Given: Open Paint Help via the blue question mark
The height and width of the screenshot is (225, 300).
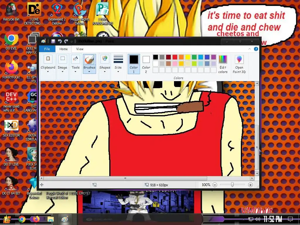Looking at the screenshot, I should (x=256, y=49).
